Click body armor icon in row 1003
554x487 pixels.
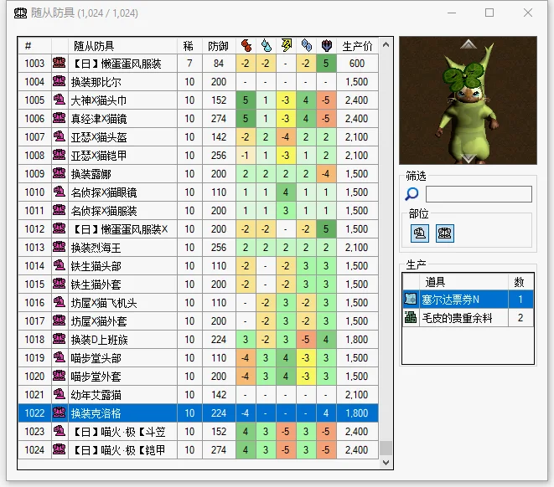pos(60,63)
